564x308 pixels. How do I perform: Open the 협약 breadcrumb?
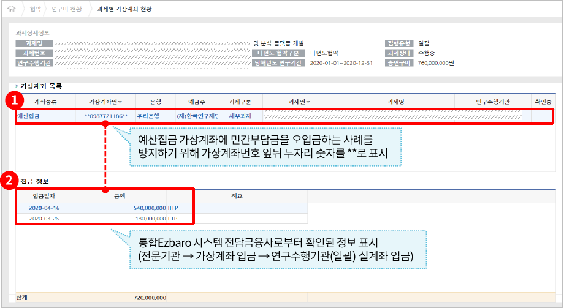pos(36,9)
